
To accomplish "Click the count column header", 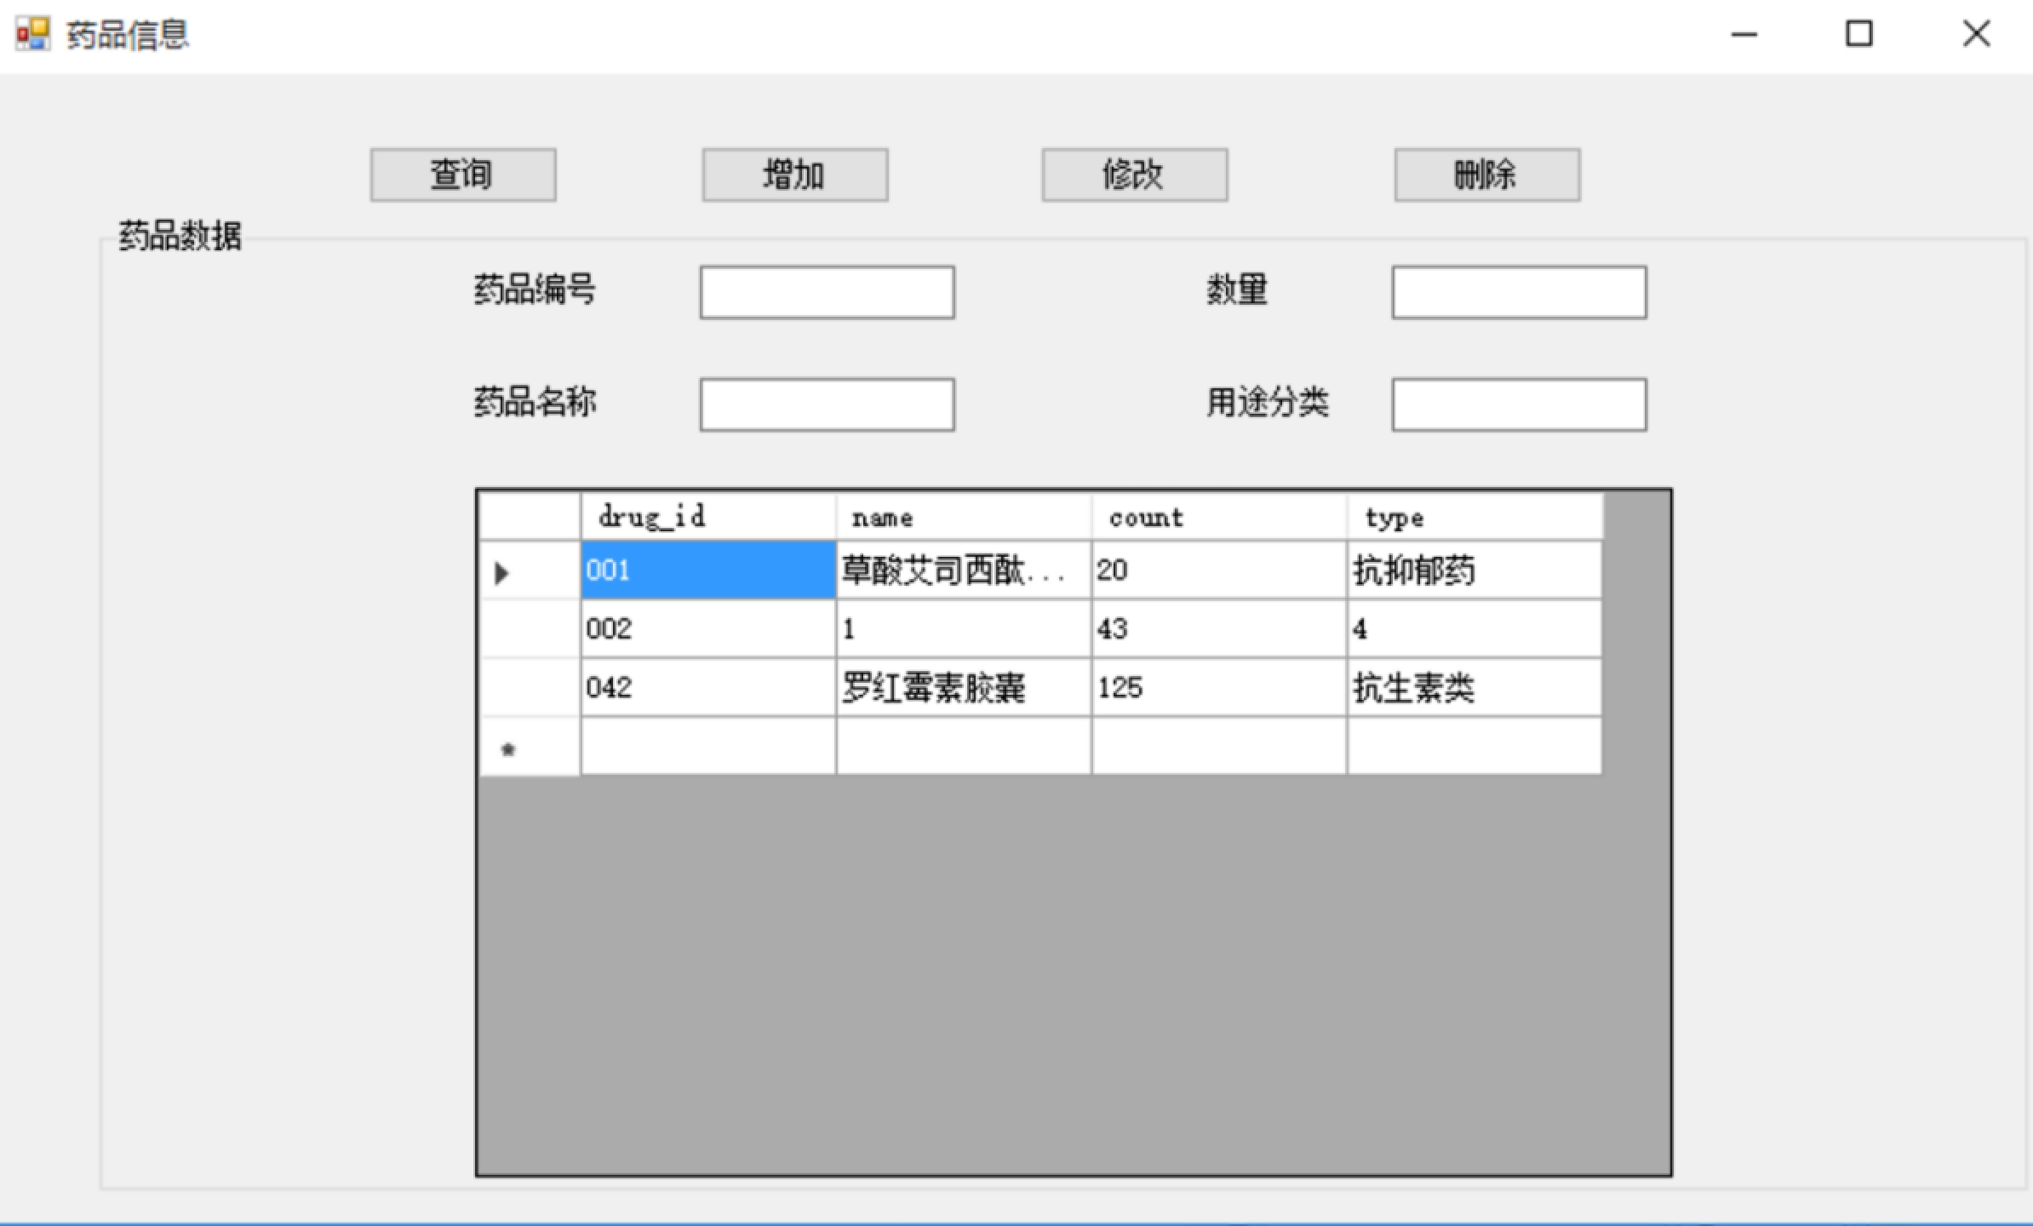I will click(x=1218, y=517).
